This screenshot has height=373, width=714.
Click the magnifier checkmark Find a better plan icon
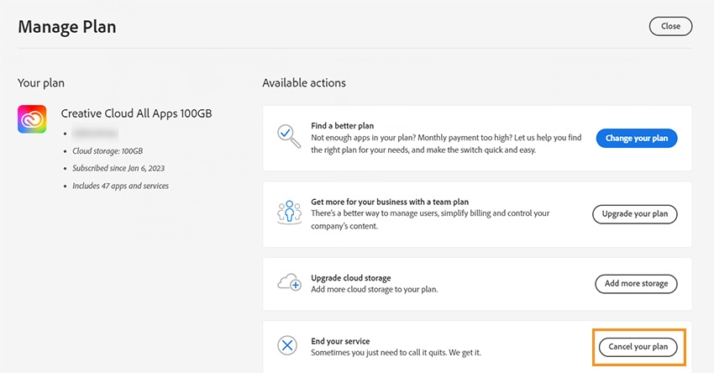coord(289,136)
